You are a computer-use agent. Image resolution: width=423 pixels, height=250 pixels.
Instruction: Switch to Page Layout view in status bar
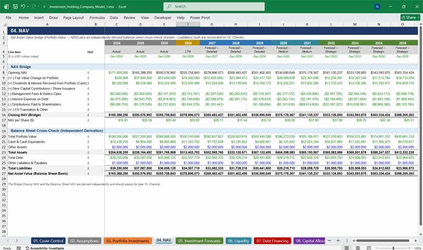358,248
